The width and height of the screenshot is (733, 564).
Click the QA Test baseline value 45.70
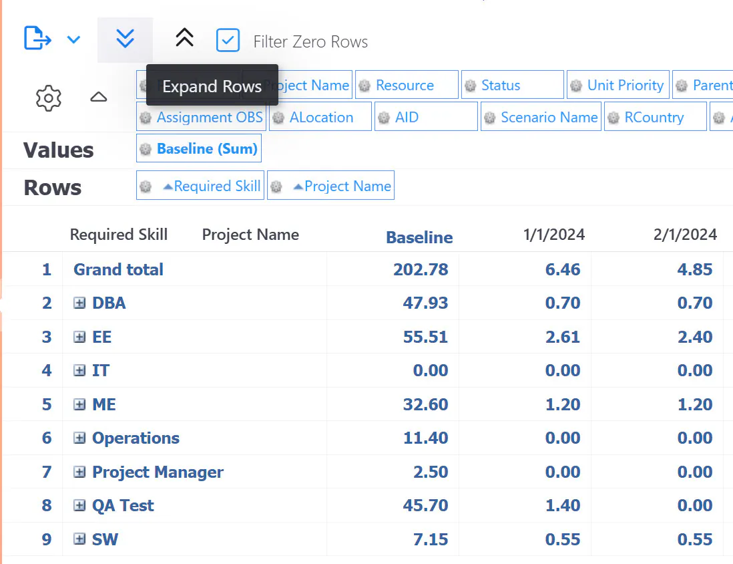(x=425, y=505)
